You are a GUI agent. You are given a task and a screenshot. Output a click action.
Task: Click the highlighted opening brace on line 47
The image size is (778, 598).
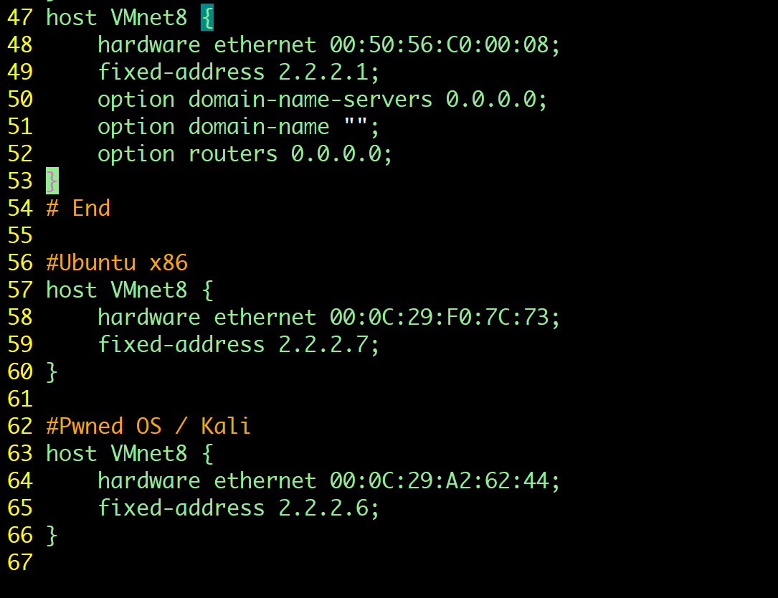[207, 17]
